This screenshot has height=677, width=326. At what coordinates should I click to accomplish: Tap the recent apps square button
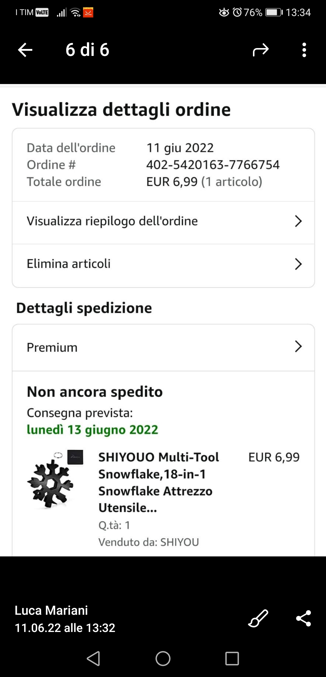pyautogui.click(x=232, y=658)
